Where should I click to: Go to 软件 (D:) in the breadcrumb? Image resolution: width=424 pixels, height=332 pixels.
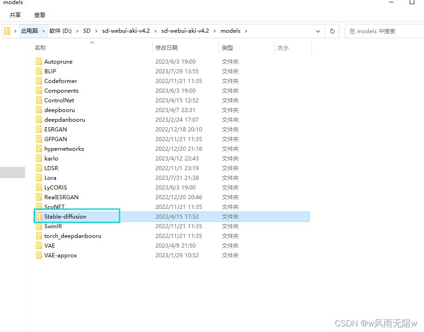(x=61, y=31)
